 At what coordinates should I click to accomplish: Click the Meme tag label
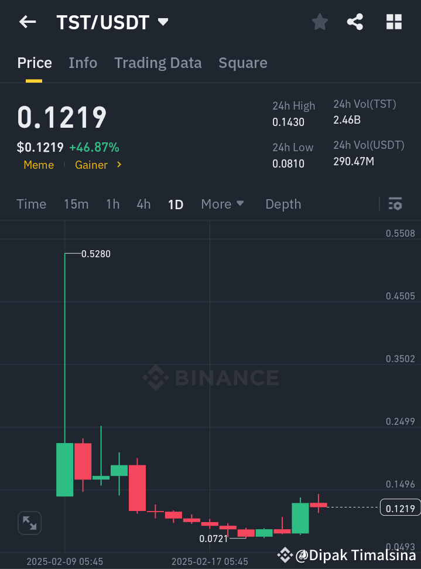click(x=39, y=165)
